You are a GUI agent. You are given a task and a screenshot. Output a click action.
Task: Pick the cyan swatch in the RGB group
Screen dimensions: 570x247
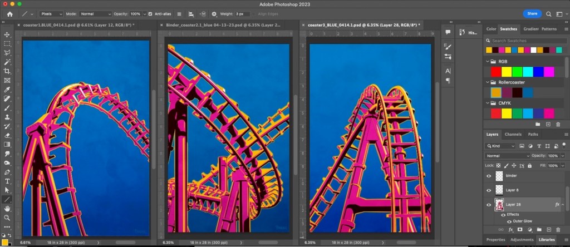[528, 72]
